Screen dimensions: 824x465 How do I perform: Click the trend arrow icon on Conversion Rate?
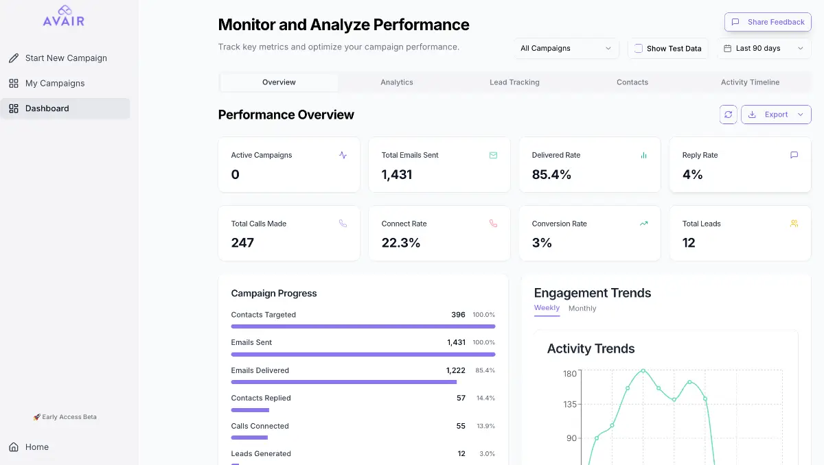[643, 224]
